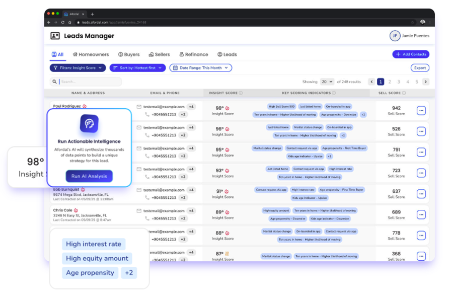Switch to the Sellers tab

pyautogui.click(x=159, y=54)
